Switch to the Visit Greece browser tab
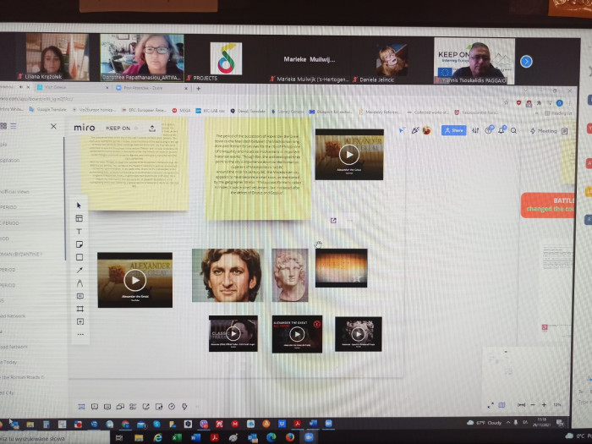Image resolution: width=592 pixels, height=444 pixels. (x=72, y=87)
